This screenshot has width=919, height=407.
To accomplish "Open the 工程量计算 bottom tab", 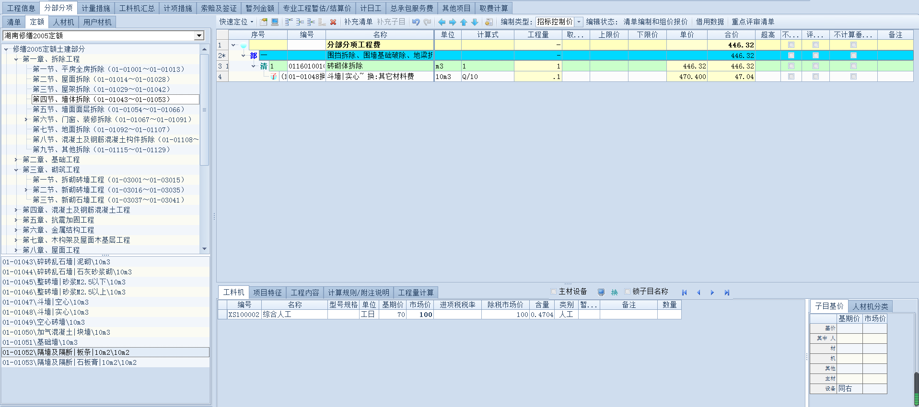I will (x=416, y=293).
